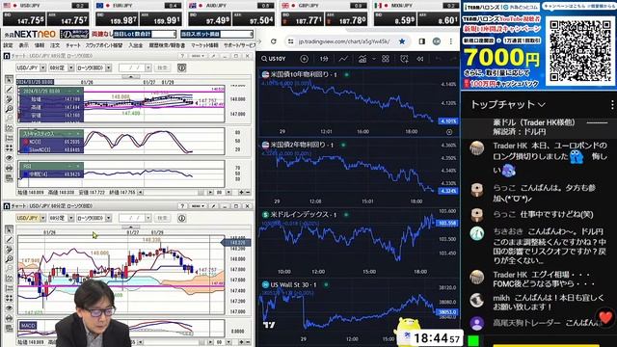Click the QR code in the ad banner
Screen dimensions: 617x347
click(580, 51)
